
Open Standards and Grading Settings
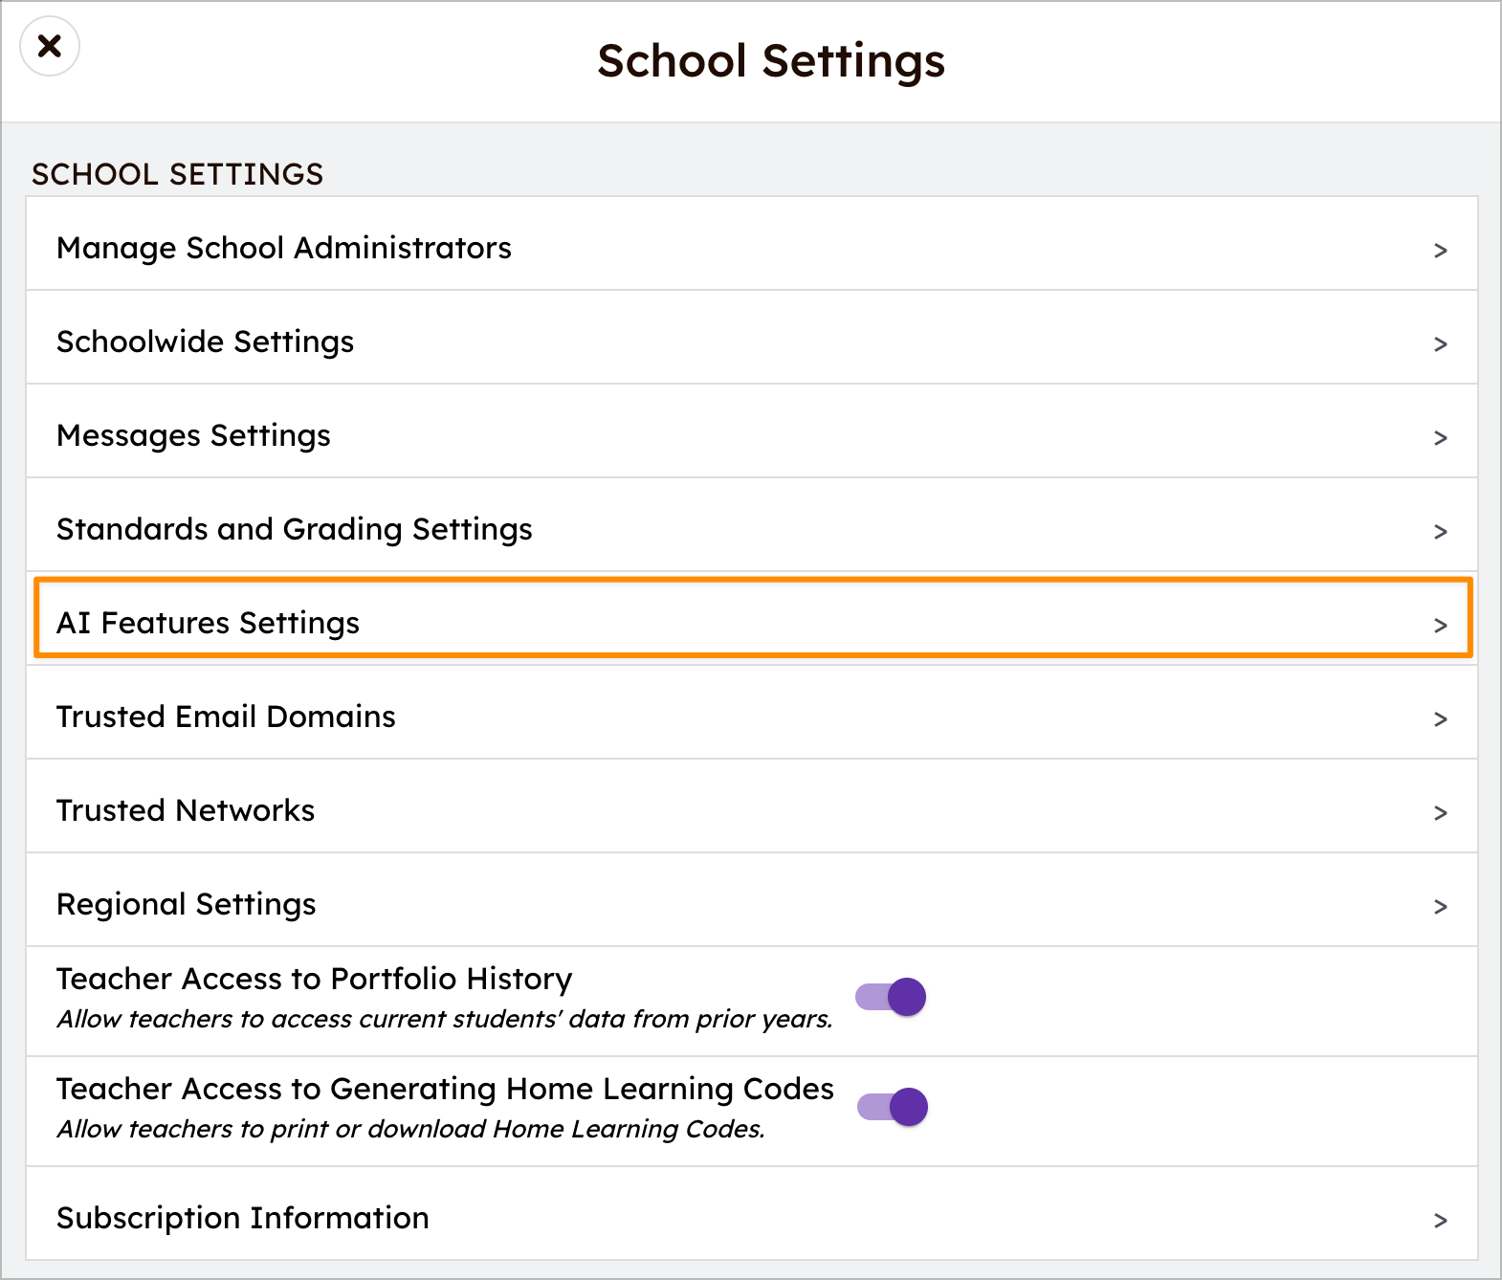point(295,529)
